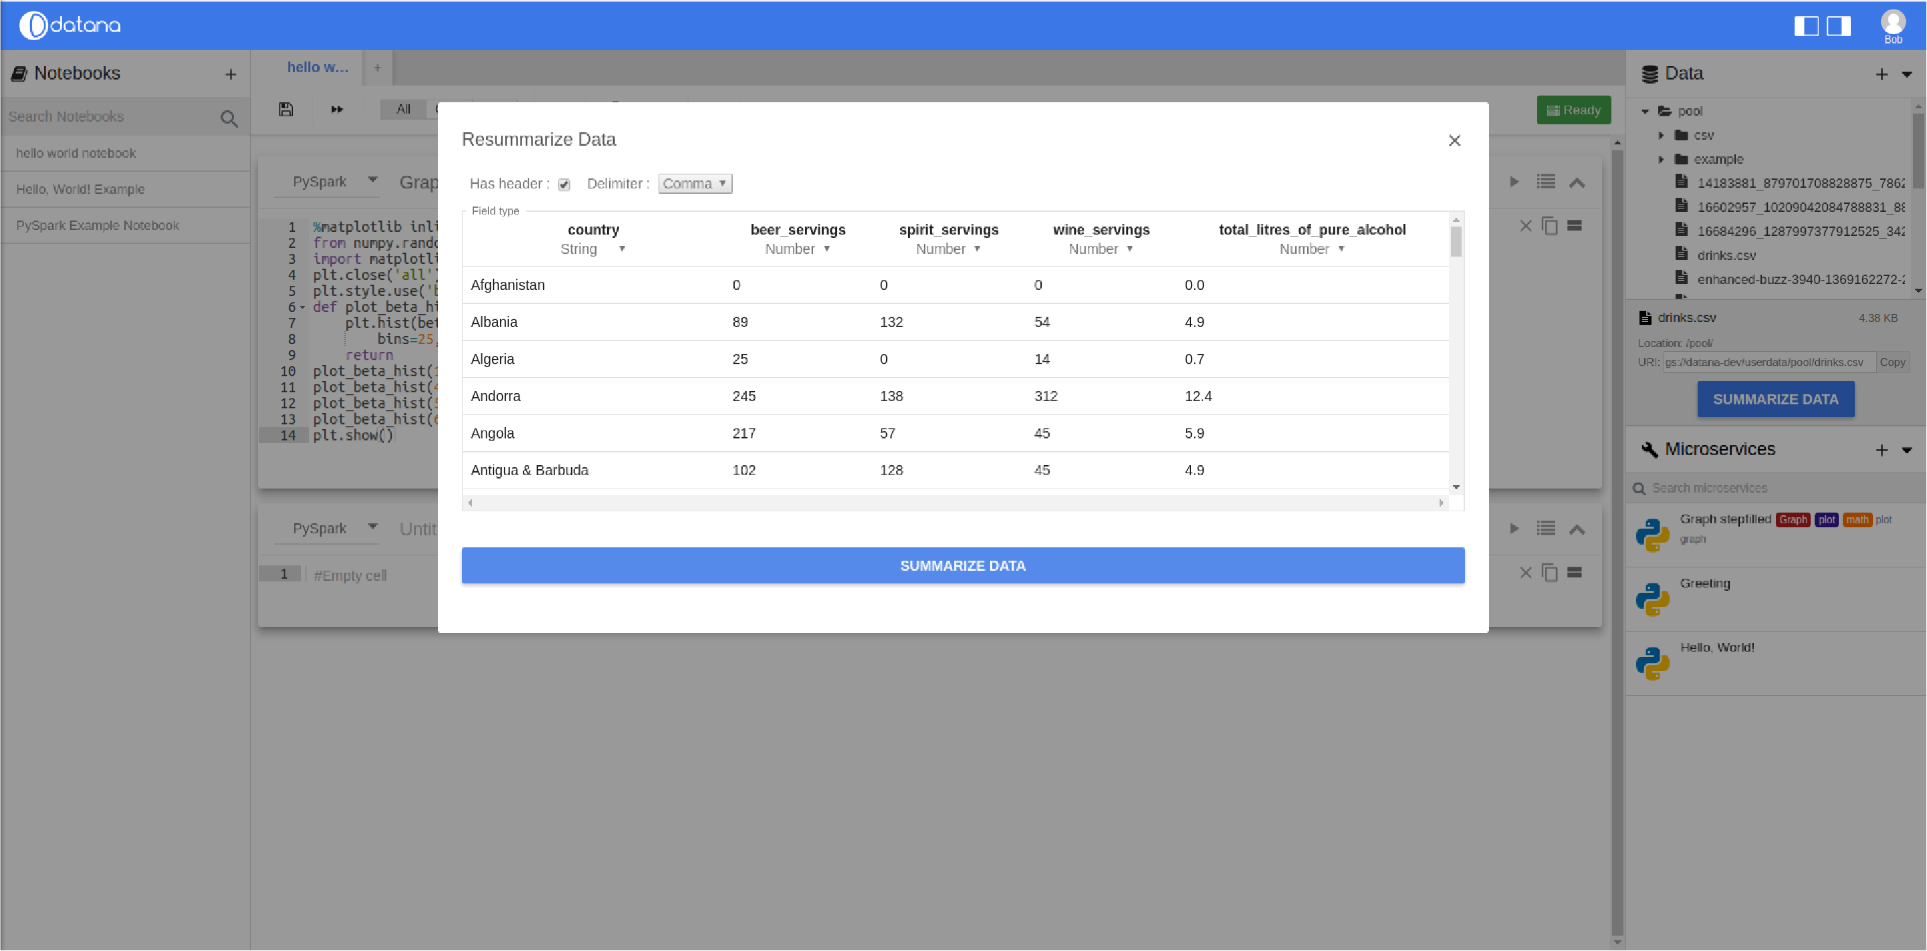Run the Graph PySpark cell
This screenshot has width=1927, height=951.
1515,181
